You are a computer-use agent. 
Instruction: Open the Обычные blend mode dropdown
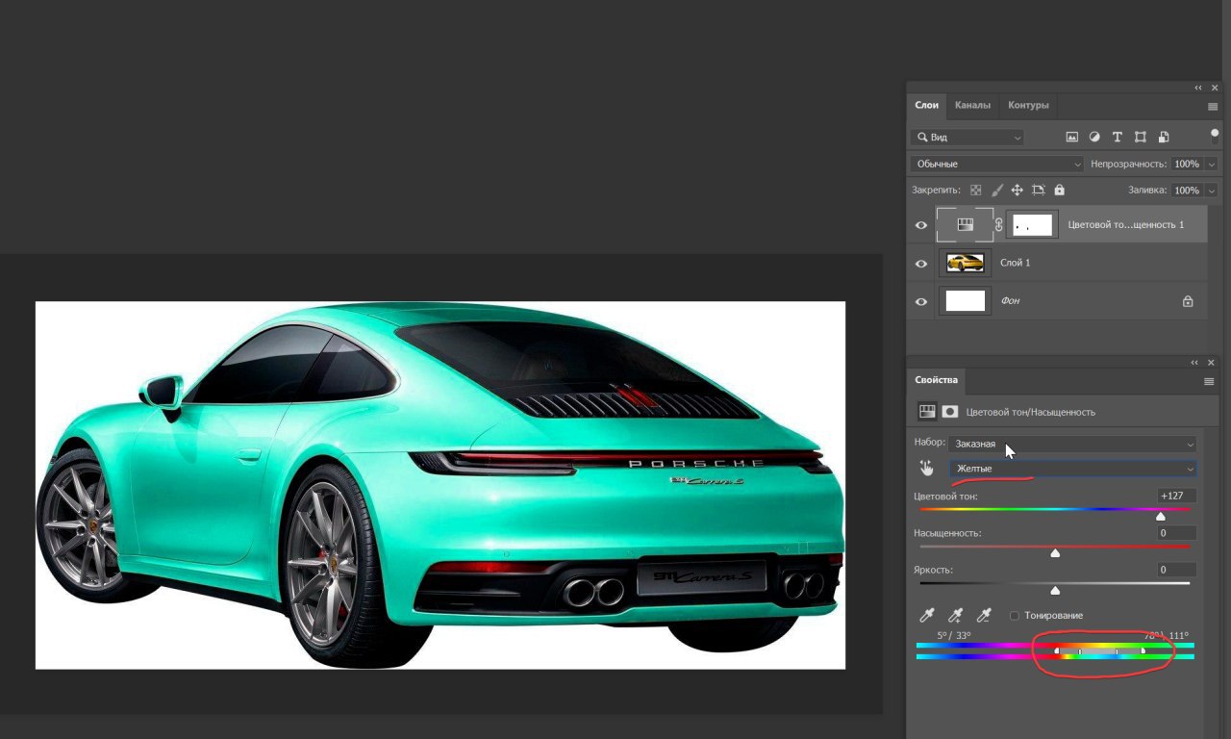point(997,165)
